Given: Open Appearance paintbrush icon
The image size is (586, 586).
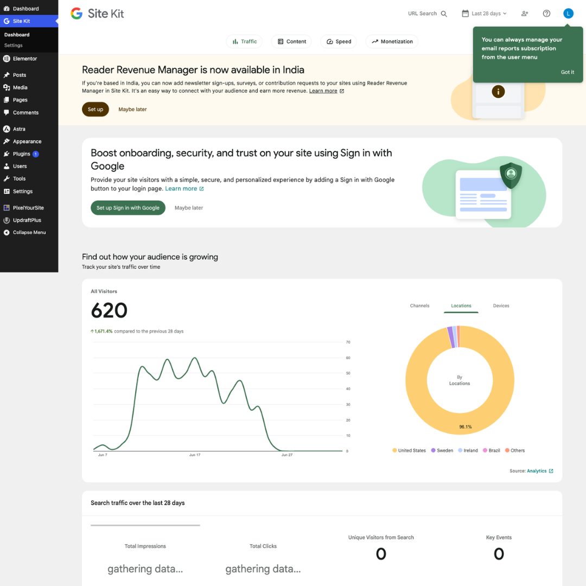Looking at the screenshot, I should pyautogui.click(x=7, y=141).
